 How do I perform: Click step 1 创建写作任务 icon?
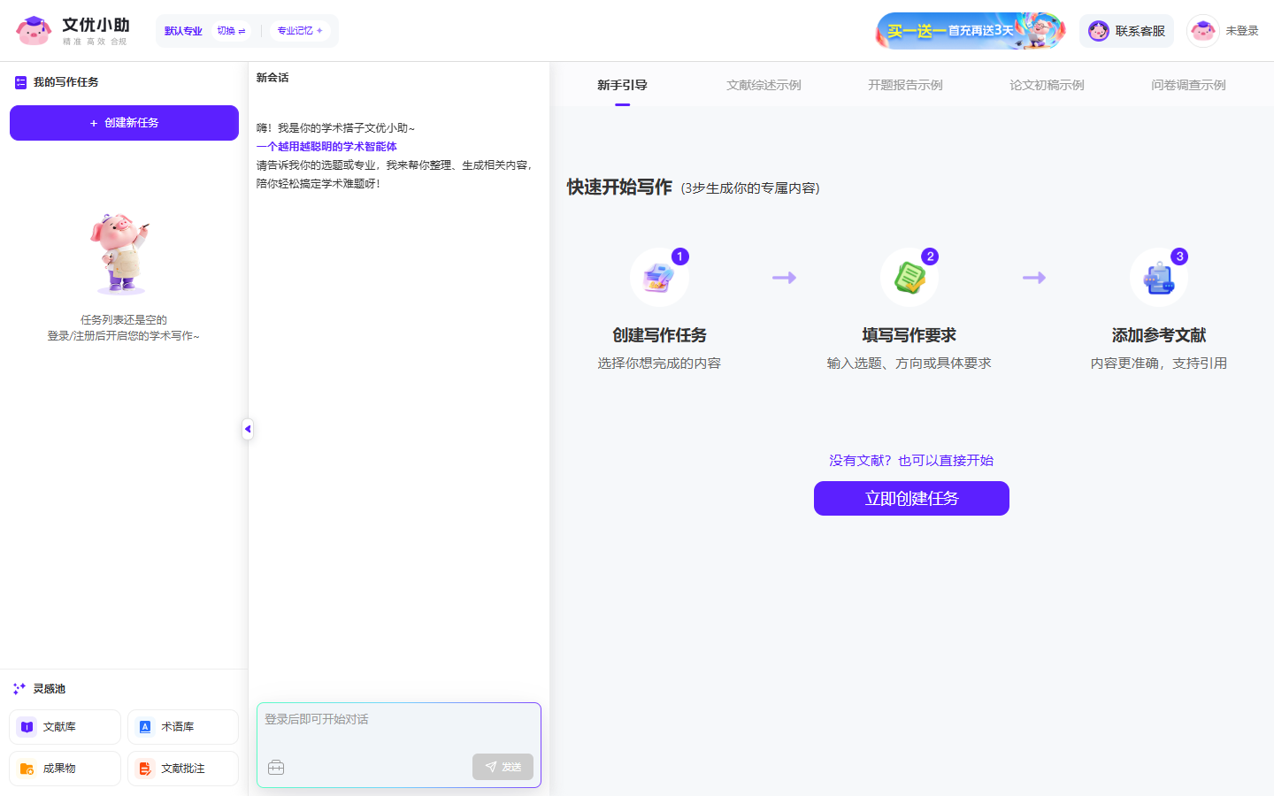point(659,278)
